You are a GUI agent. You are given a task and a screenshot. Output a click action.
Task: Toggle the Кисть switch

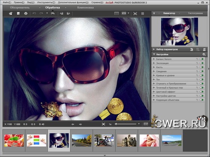202,67
